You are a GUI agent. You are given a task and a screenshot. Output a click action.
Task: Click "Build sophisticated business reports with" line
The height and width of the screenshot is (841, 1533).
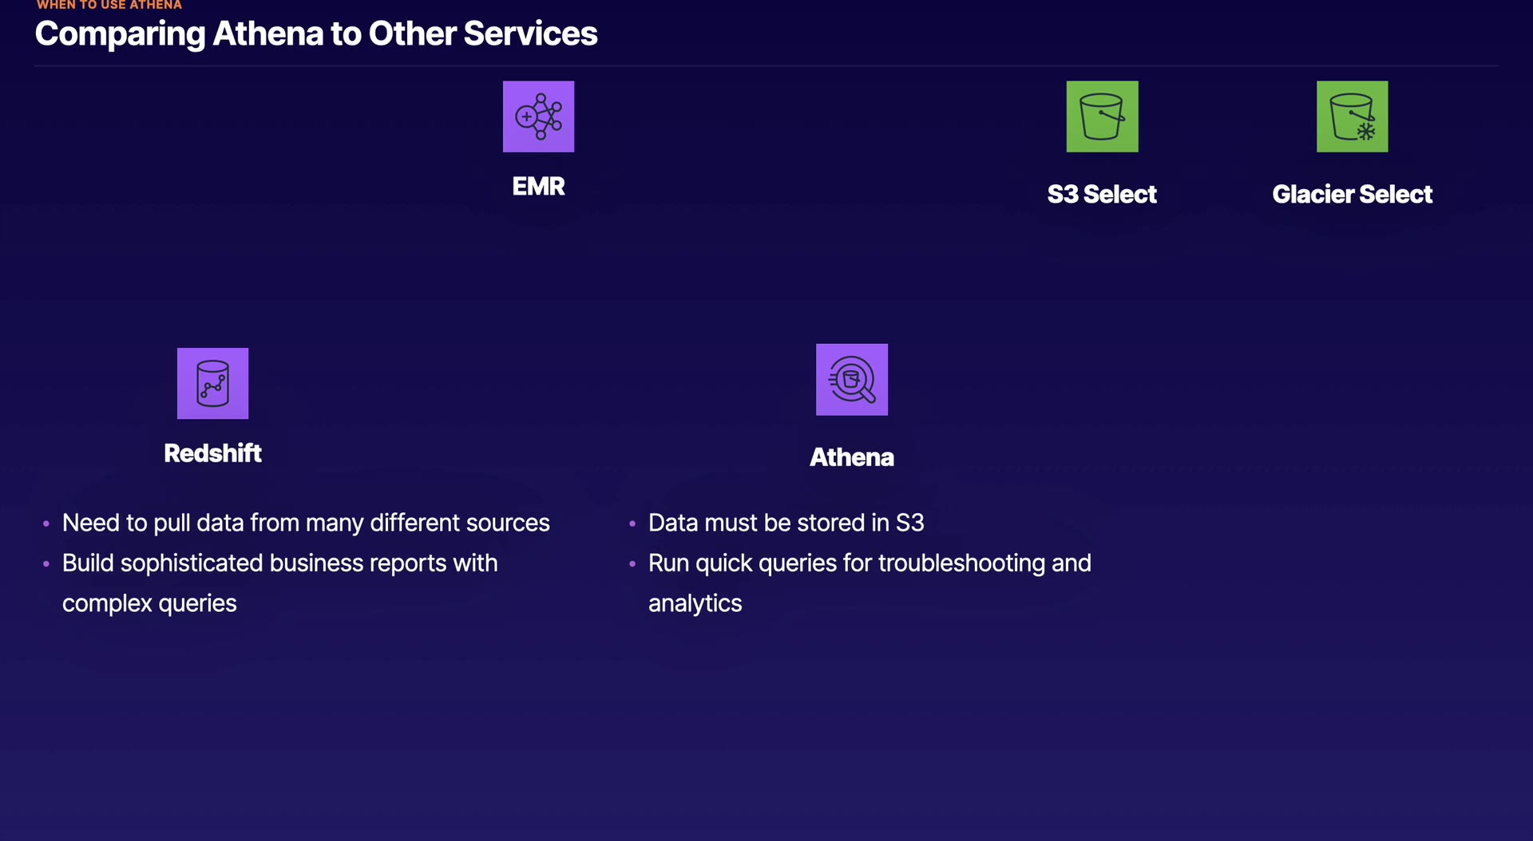[279, 563]
